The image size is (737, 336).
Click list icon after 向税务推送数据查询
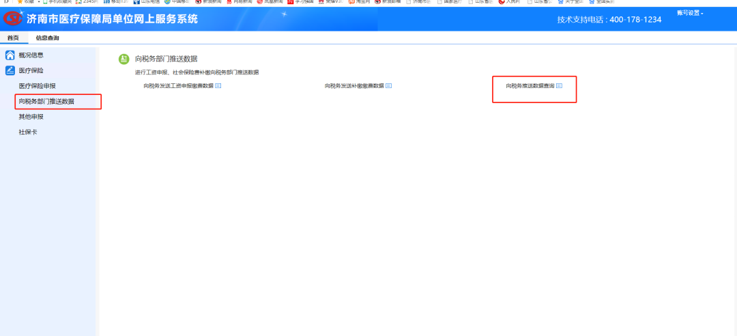[x=560, y=85]
